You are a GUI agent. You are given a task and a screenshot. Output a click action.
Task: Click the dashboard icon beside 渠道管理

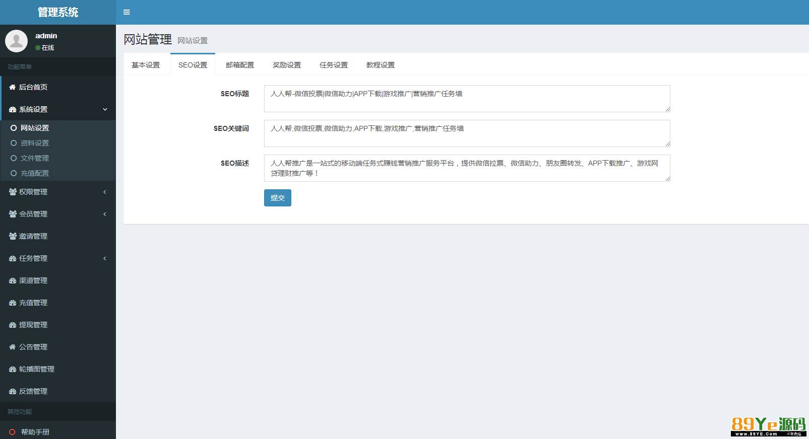pos(13,280)
